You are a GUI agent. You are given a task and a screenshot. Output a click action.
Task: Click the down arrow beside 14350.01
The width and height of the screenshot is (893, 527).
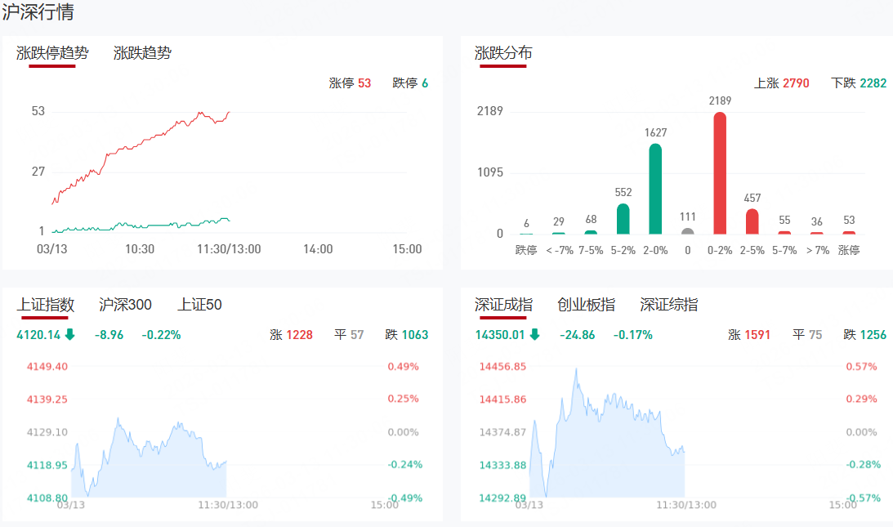534,334
